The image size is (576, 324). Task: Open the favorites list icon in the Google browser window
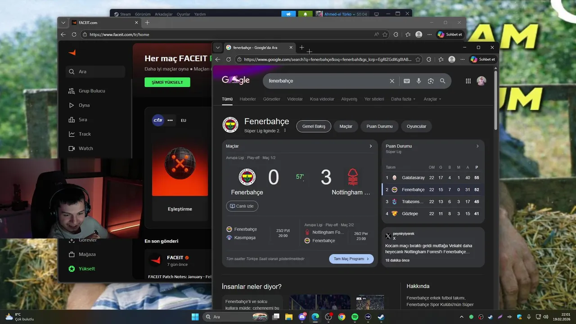[x=441, y=59]
